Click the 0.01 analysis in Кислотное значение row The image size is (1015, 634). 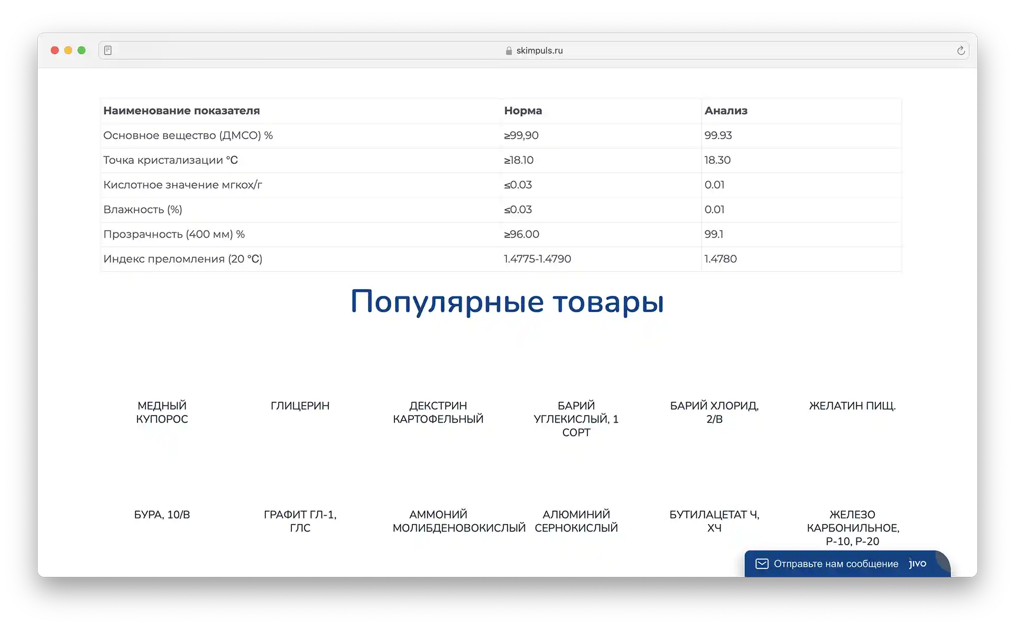[x=714, y=185]
